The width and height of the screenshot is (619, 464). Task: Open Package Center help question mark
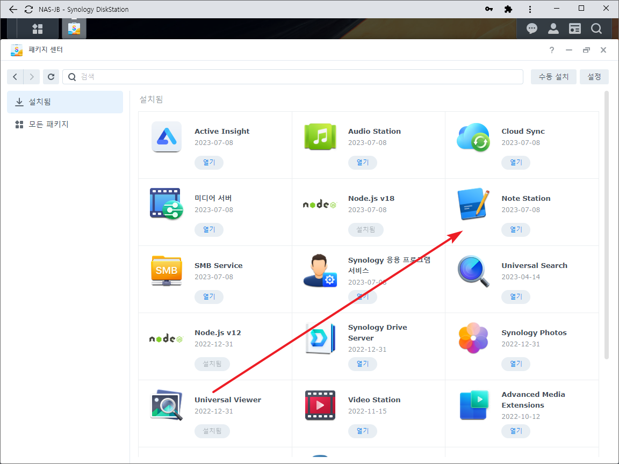click(552, 50)
